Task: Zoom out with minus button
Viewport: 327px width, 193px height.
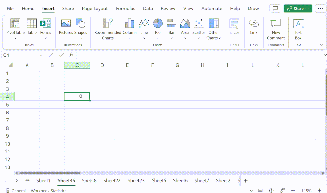Action: tap(293, 190)
